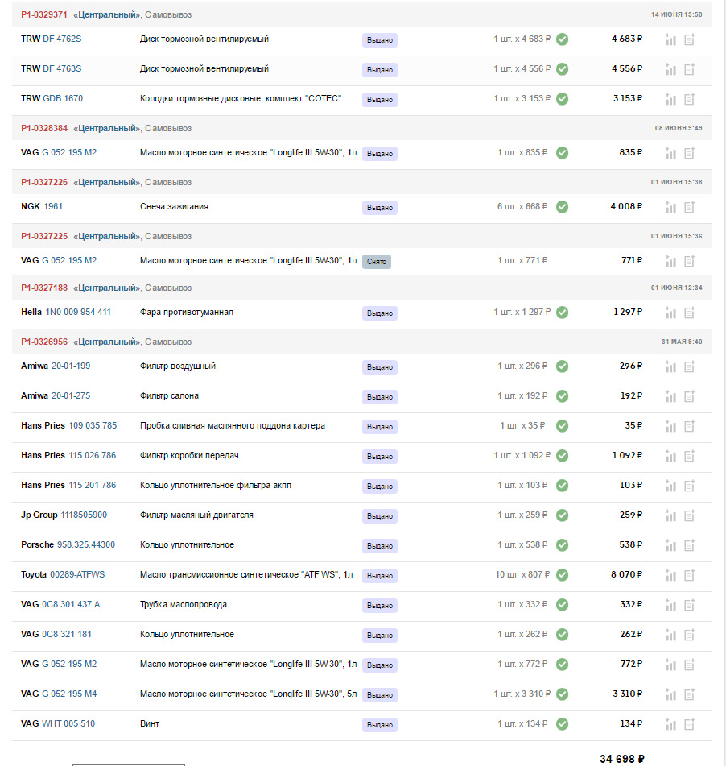726x766 pixels.
Task: Click chart icon for VAG 0C8 301 437 A
Action: point(670,605)
